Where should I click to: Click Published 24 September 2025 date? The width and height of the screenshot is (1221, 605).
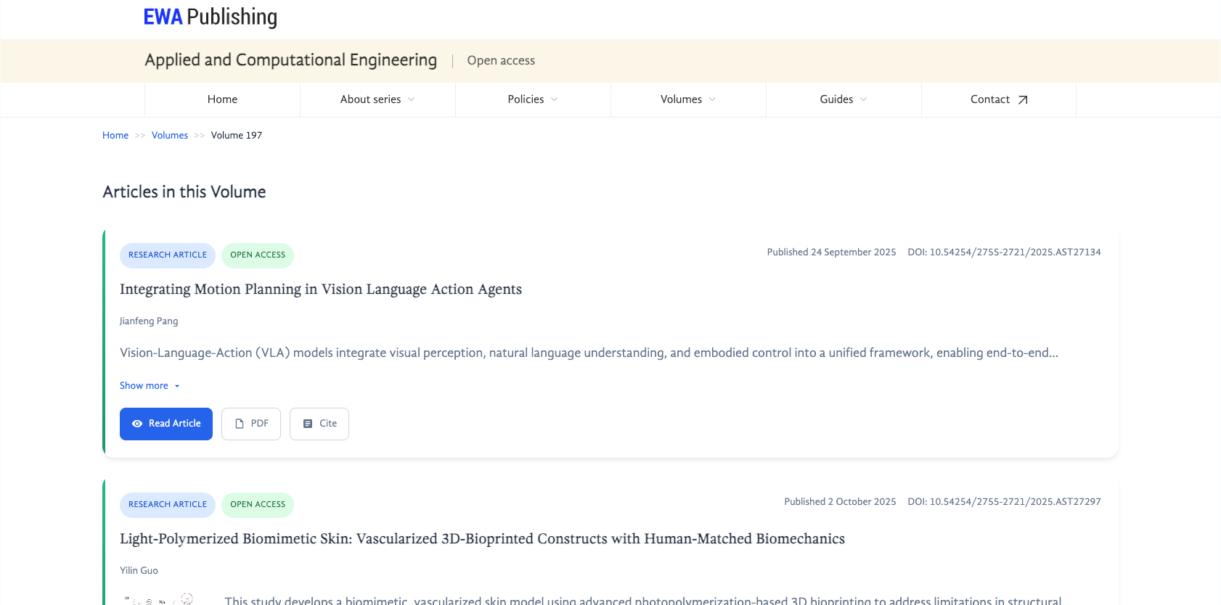click(x=831, y=252)
